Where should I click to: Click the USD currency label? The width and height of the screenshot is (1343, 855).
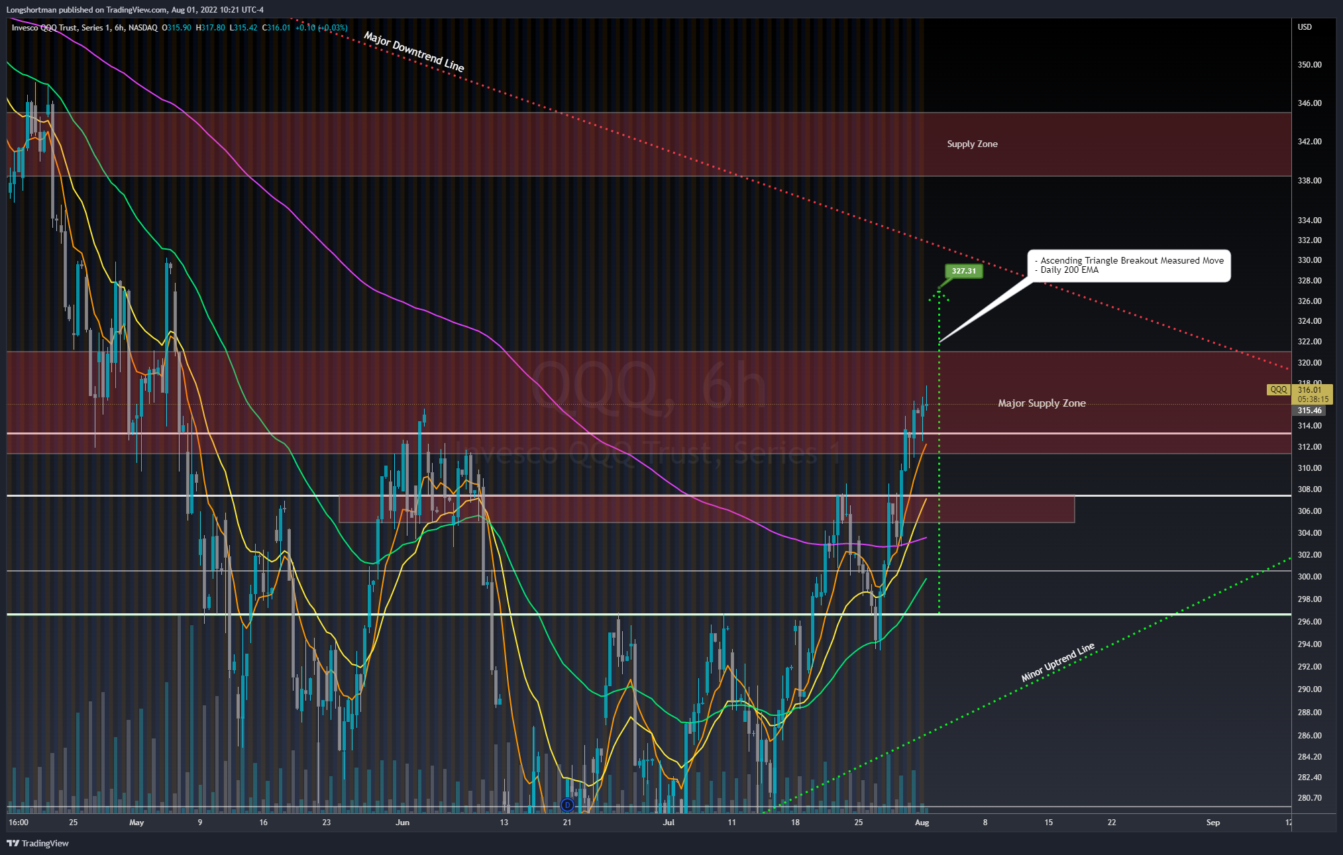1305,27
